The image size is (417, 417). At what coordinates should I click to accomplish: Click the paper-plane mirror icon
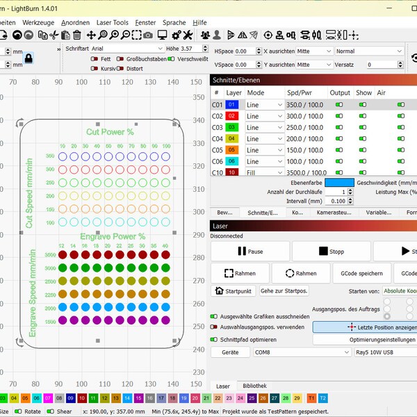click(x=254, y=35)
